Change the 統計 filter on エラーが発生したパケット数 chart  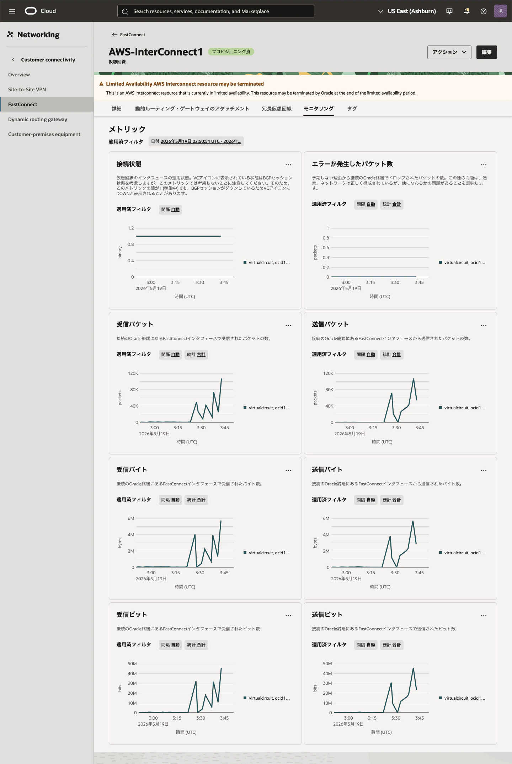point(392,204)
